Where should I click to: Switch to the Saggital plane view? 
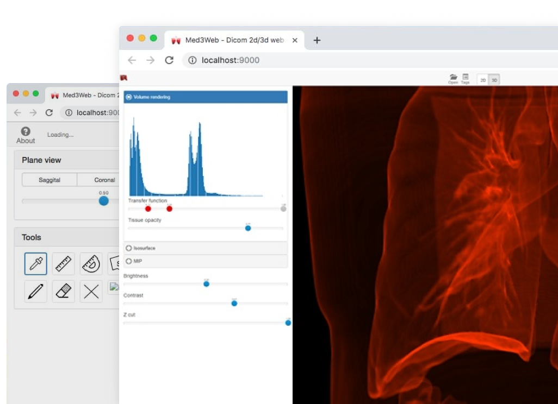tap(49, 180)
